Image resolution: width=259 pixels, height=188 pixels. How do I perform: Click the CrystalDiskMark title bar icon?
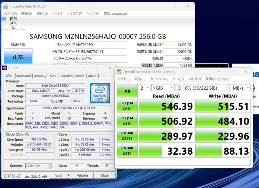coord(119,72)
